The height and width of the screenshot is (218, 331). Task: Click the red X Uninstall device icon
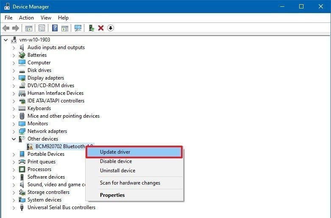(x=101, y=28)
